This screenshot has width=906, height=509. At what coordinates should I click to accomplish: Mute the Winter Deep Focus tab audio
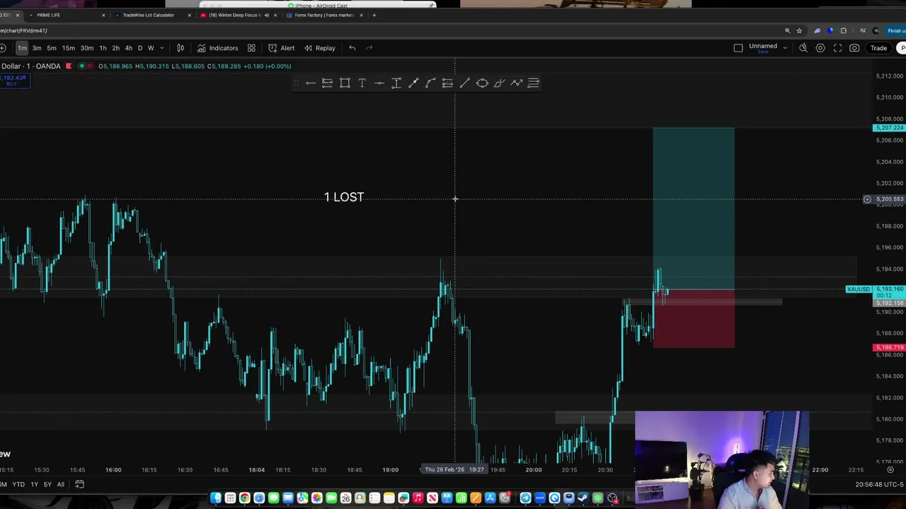tap(267, 15)
